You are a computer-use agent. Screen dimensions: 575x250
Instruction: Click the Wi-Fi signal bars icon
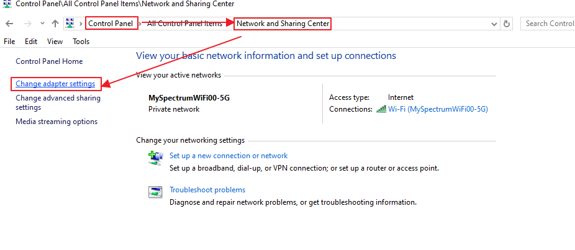[x=381, y=109]
